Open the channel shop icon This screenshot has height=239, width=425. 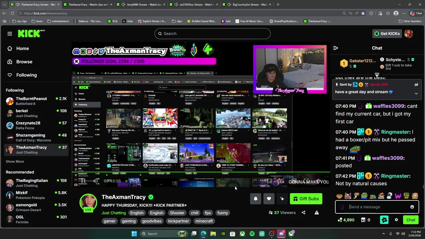coord(363,220)
